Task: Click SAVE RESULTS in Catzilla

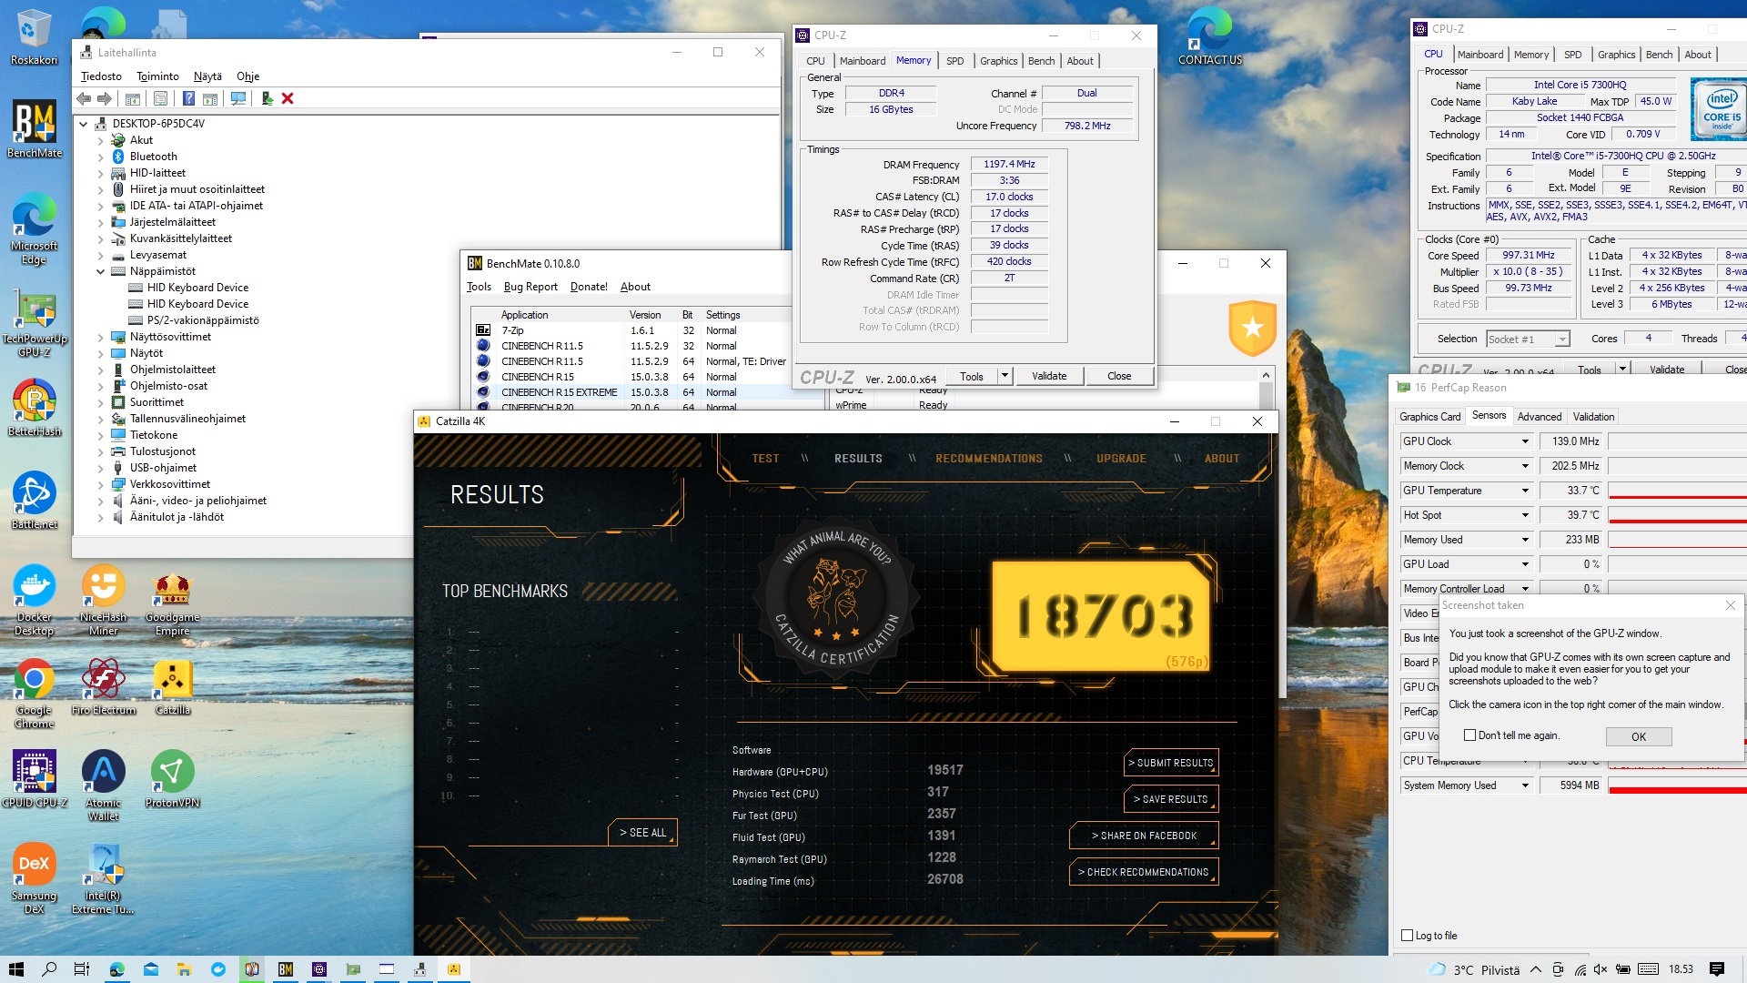Action: (1170, 799)
